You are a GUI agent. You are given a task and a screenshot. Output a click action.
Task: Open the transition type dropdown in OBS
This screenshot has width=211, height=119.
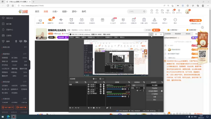tap(138, 85)
